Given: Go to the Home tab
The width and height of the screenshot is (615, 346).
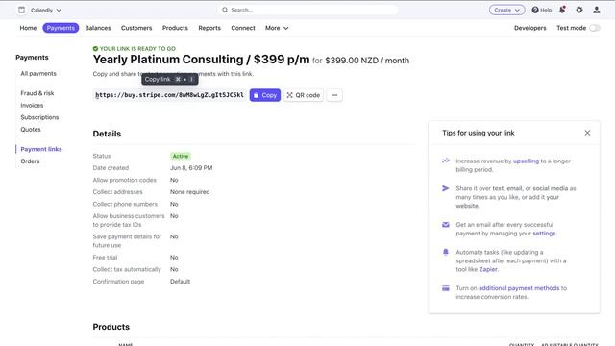Looking at the screenshot, I should point(28,28).
